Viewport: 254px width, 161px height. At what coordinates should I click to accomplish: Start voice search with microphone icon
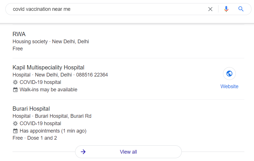click(226, 9)
